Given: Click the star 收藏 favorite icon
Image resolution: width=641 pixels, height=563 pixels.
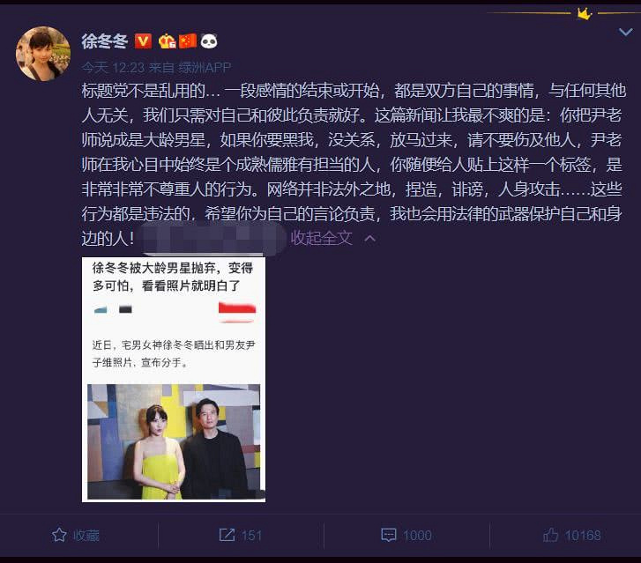Looking at the screenshot, I should point(59,535).
